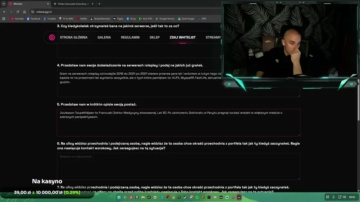Focus the question 5 character description field
Viewport: 360px width, 202px height.
click(179, 123)
